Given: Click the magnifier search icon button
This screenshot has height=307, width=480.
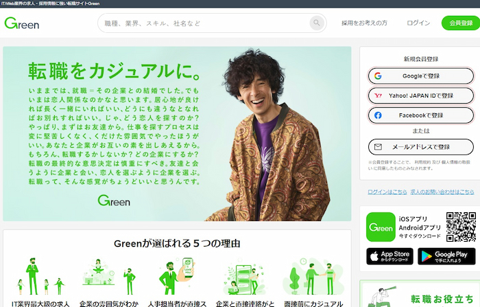Looking at the screenshot, I should 317,23.
